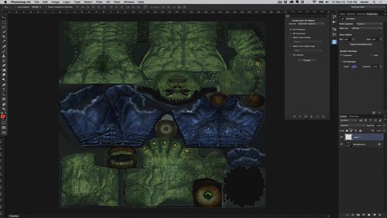Screen dimensions: 387x218
Task: Select the Eraser tool
Action: 4,65
